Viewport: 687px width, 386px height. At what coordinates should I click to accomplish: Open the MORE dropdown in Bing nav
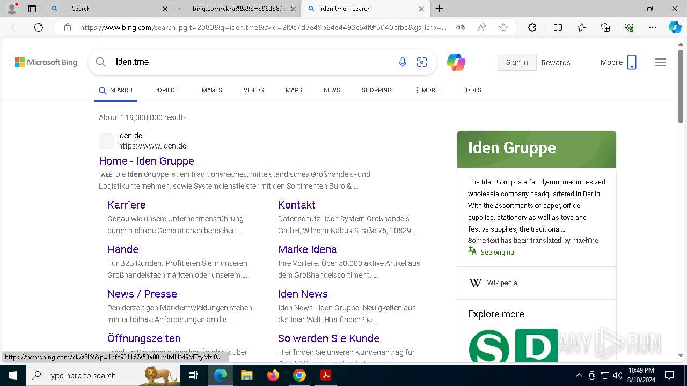pyautogui.click(x=427, y=90)
